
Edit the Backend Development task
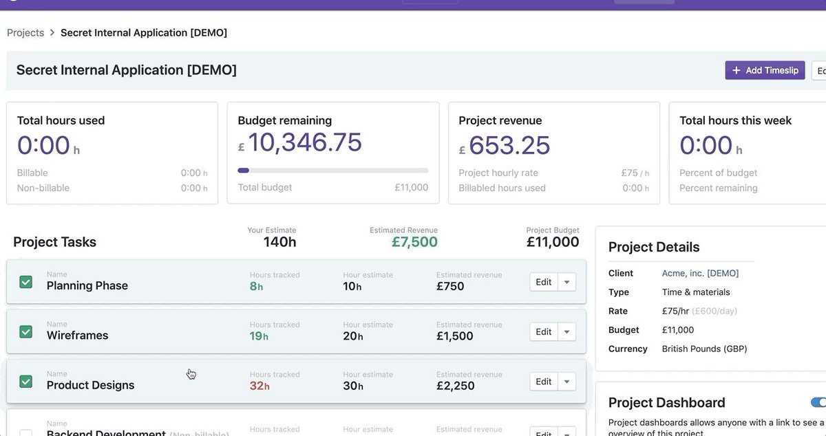(544, 432)
